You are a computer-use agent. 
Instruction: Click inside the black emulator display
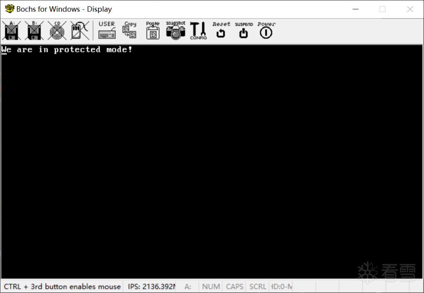point(212,162)
